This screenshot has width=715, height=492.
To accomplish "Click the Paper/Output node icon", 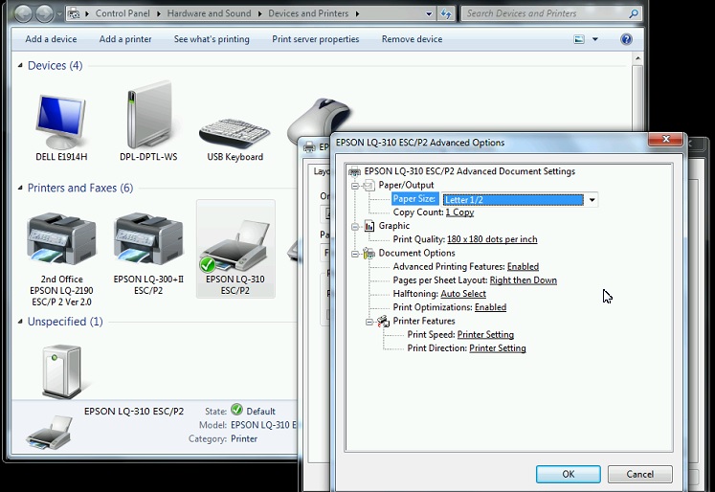I will (x=369, y=185).
